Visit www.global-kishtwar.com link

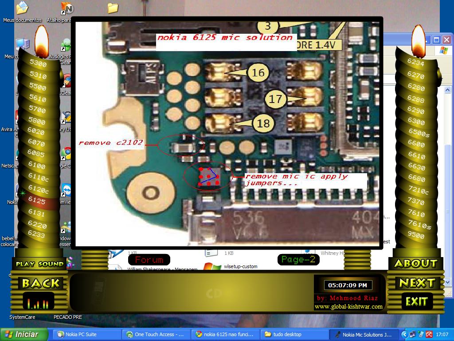348,306
